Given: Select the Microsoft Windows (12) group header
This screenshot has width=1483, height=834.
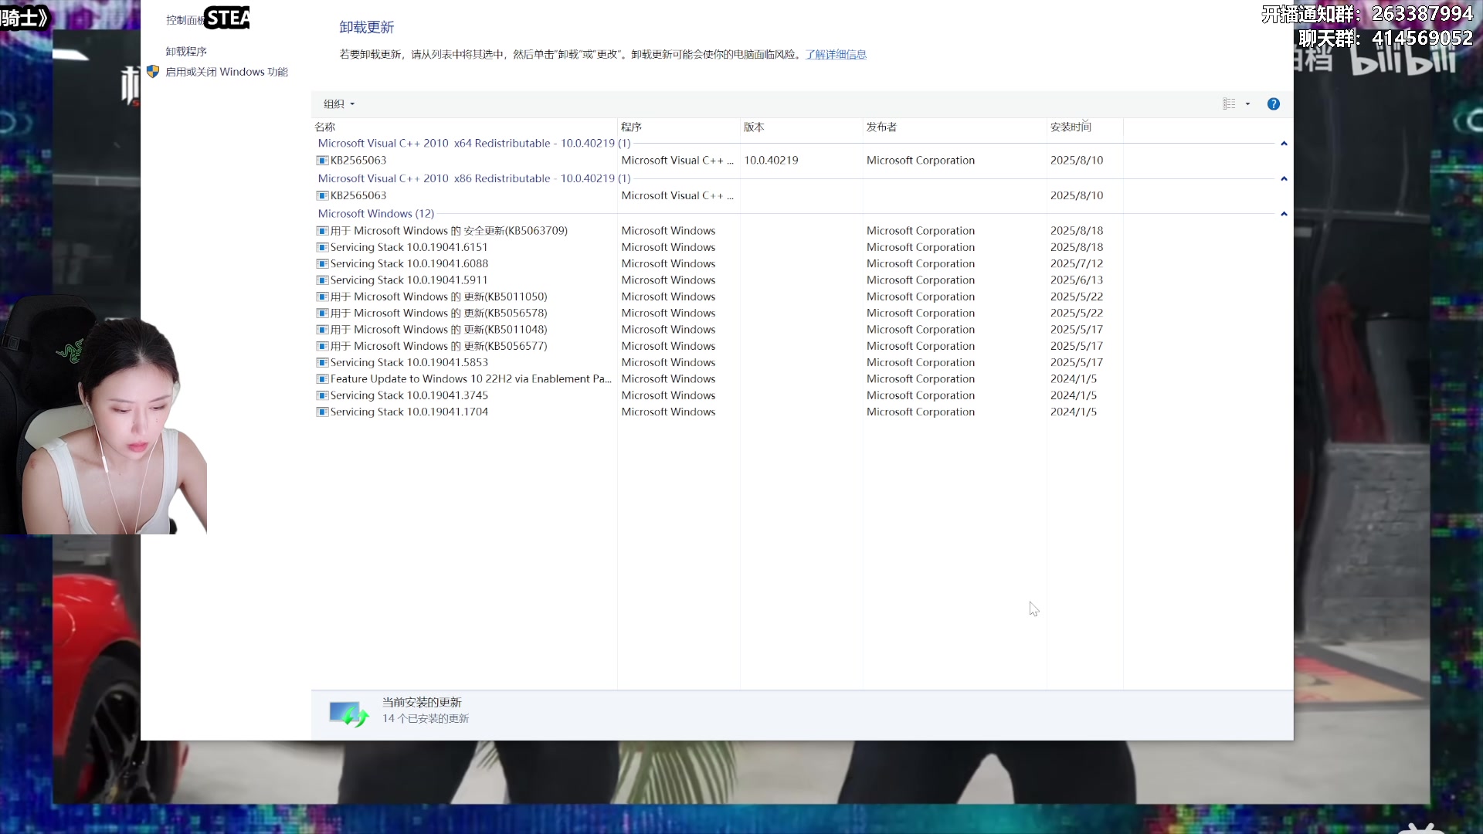Looking at the screenshot, I should tap(376, 214).
